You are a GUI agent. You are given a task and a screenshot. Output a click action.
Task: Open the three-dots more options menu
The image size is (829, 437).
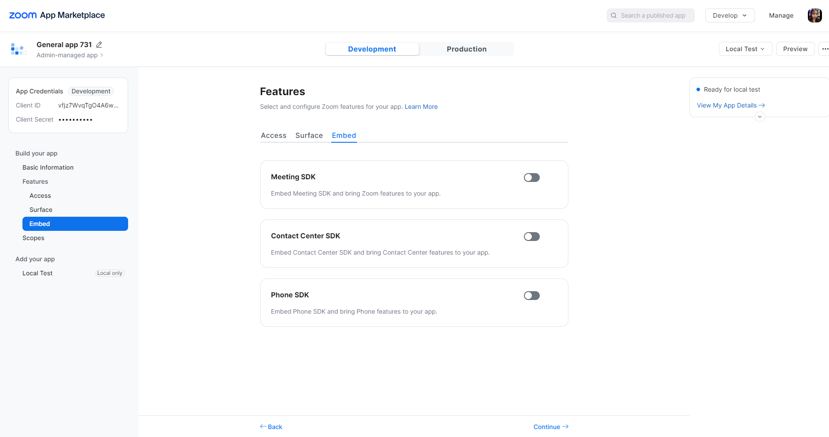(x=825, y=49)
